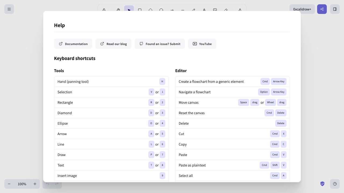Click the Select all row label

click(x=186, y=176)
